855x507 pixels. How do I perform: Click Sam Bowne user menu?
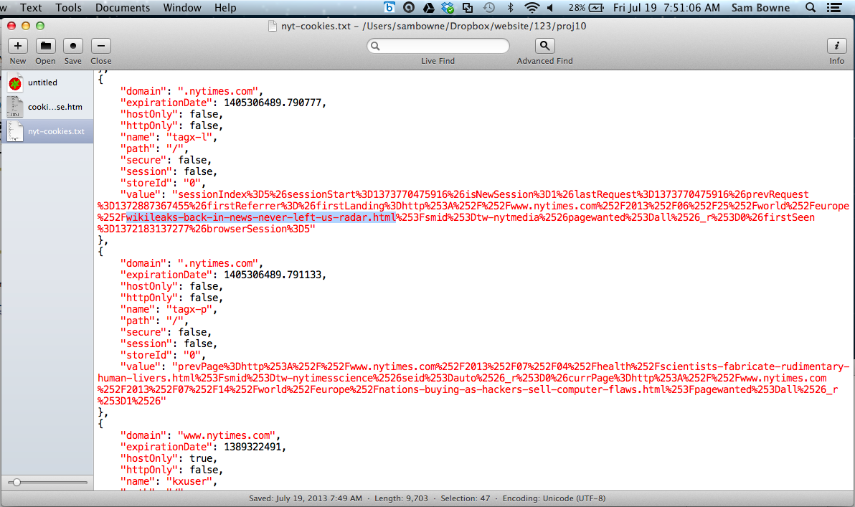tap(760, 8)
